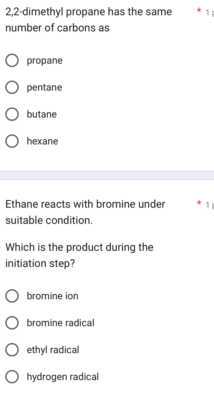Click the red asterisk on the 2,2-dimethyl propane question
Image resolution: width=214 pixels, height=401 pixels.
pyautogui.click(x=199, y=11)
